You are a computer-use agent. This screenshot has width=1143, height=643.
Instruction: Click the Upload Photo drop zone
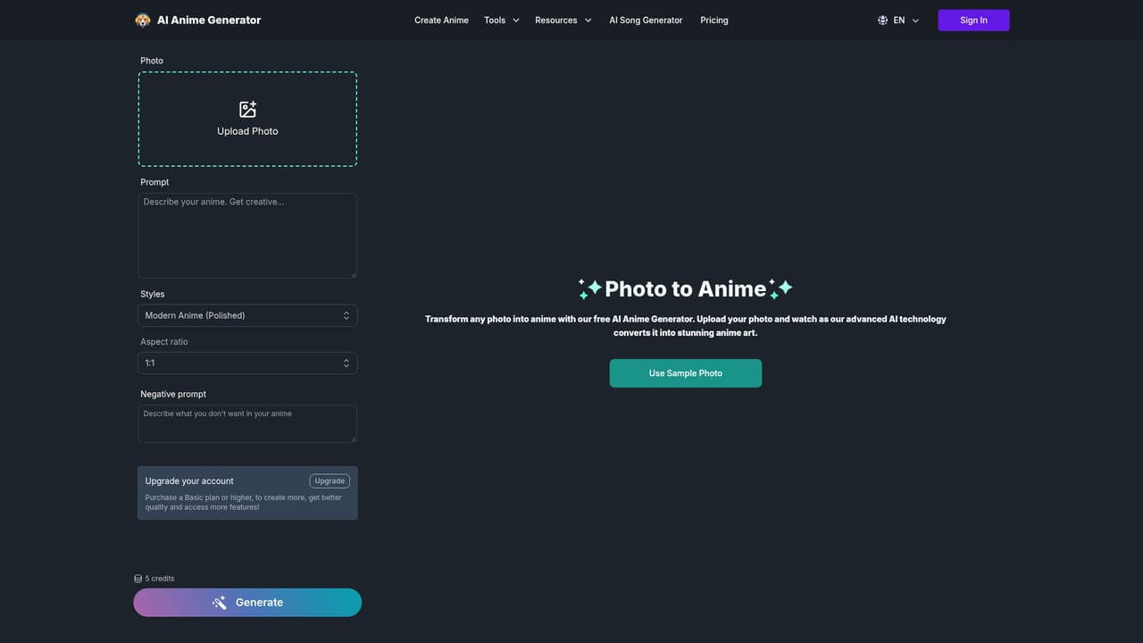[247, 119]
